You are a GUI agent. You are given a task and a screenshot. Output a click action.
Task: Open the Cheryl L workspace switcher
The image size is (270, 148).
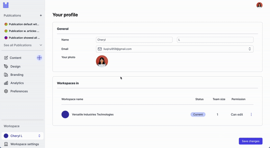[x=23, y=136]
